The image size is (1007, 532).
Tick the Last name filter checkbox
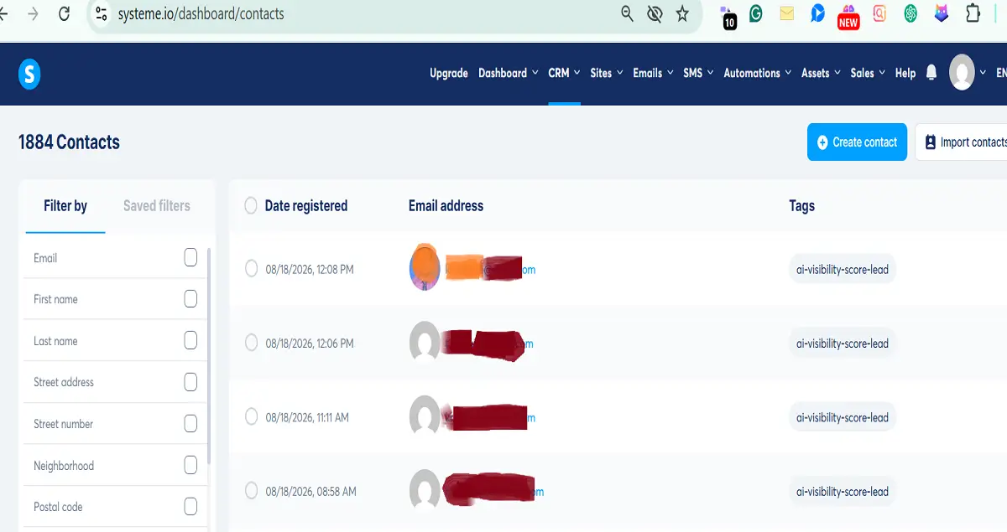(190, 340)
